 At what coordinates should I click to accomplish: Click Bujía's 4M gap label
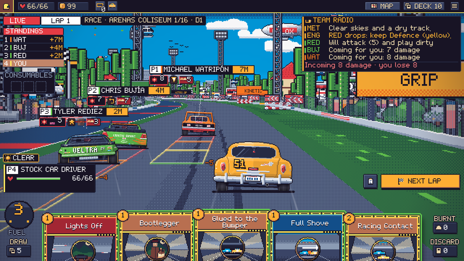[x=159, y=90]
